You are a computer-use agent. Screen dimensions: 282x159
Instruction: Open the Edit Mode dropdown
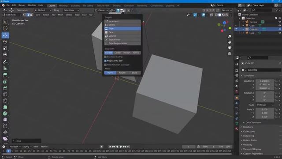(x=12, y=15)
